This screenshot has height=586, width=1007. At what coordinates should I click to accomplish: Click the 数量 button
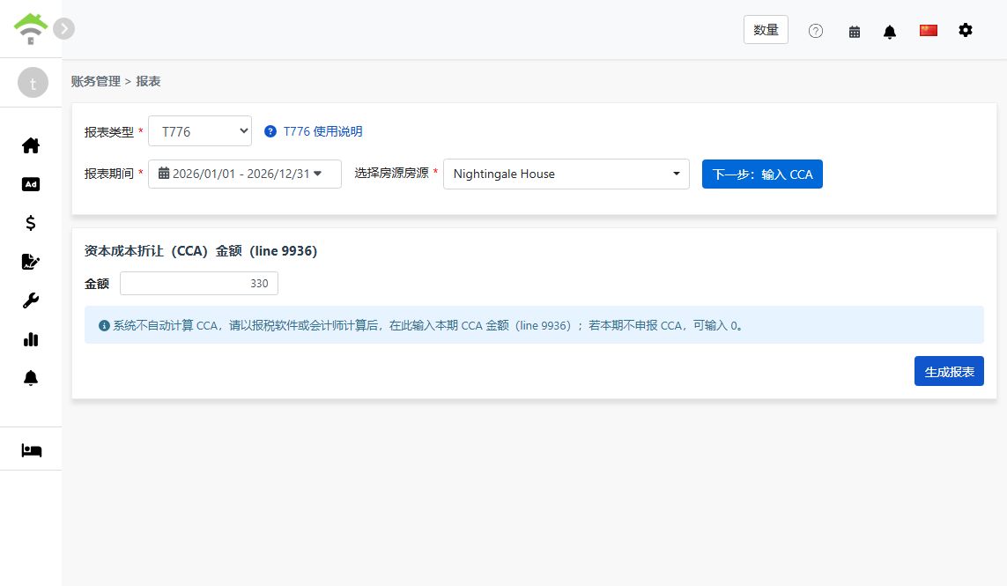point(766,30)
